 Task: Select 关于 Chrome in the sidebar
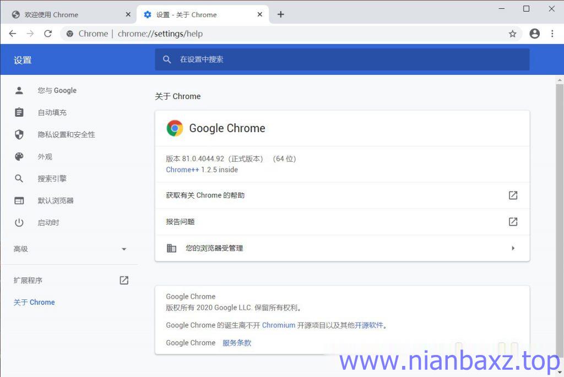click(x=34, y=302)
